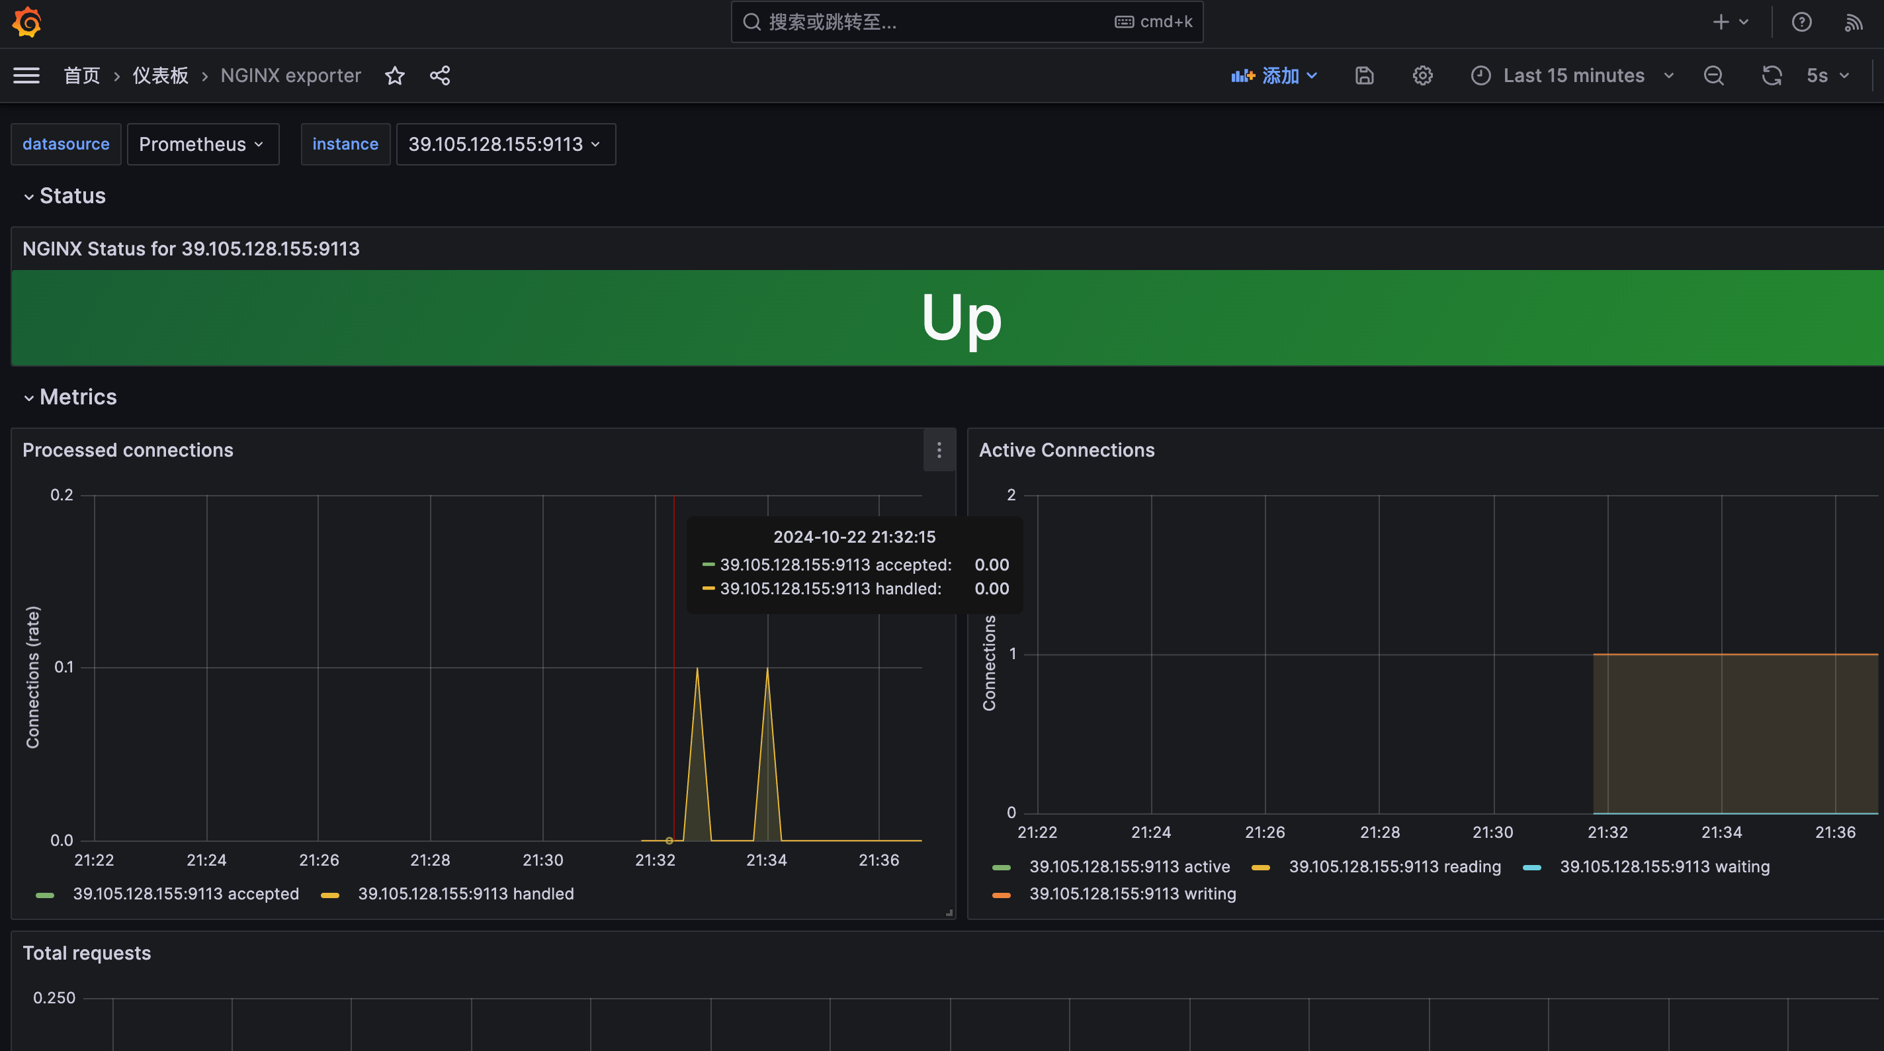This screenshot has width=1884, height=1051.
Task: Toggle the waiting series in legend
Action: [1664, 866]
